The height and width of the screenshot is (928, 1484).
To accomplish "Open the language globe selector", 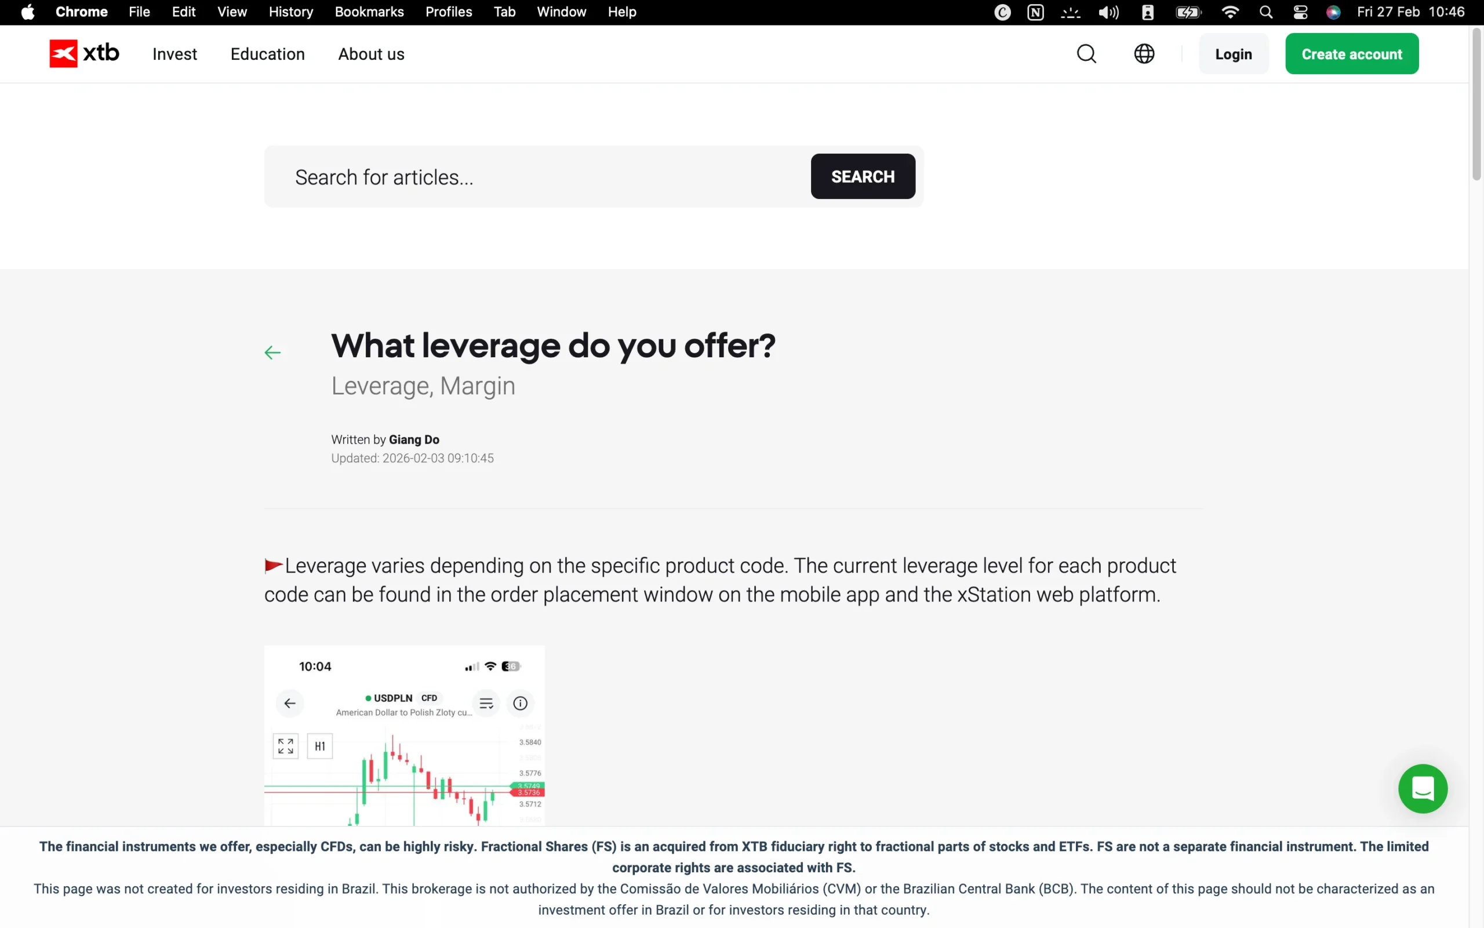I will coord(1144,53).
